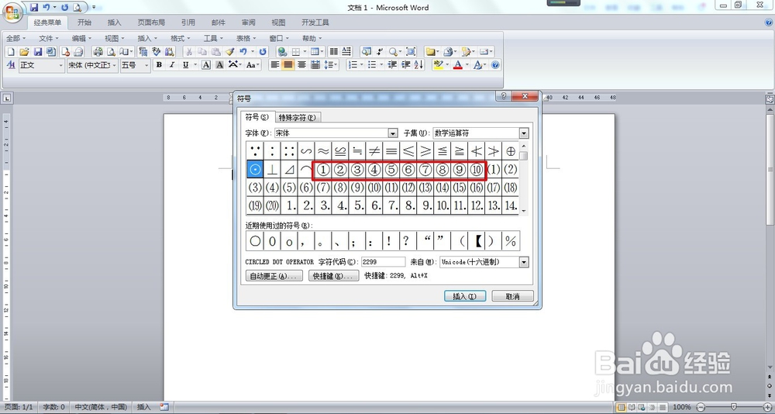
Task: Select the circled number ⑩ symbol
Action: [476, 170]
